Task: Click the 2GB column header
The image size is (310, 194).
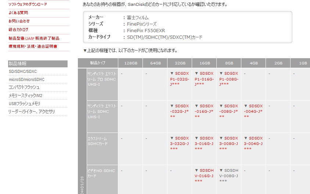Action: point(278,63)
